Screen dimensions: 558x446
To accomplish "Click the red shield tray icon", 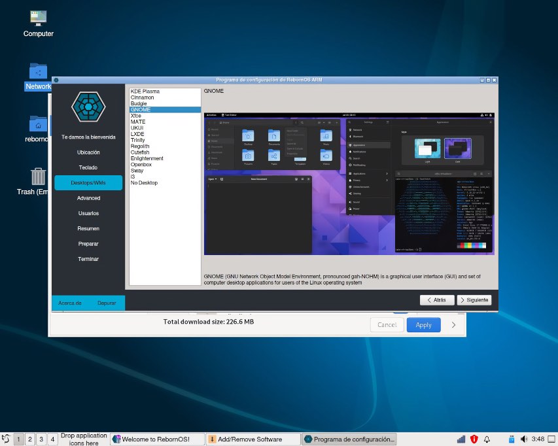I will click(x=474, y=439).
